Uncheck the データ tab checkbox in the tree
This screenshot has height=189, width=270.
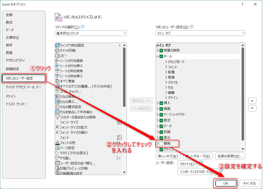click(x=161, y=126)
